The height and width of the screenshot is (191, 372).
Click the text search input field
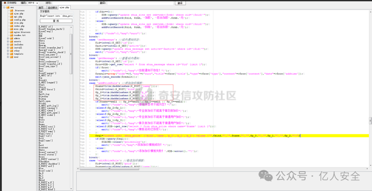pos(56,16)
